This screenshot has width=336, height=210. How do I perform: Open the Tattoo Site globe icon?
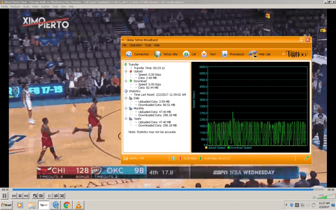pos(158,54)
